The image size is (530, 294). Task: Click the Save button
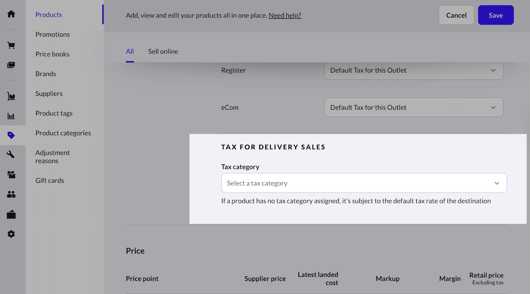click(x=496, y=15)
